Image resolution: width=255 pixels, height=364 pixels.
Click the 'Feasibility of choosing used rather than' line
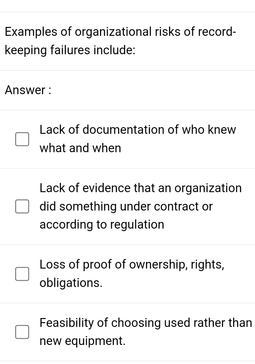[x=146, y=323]
